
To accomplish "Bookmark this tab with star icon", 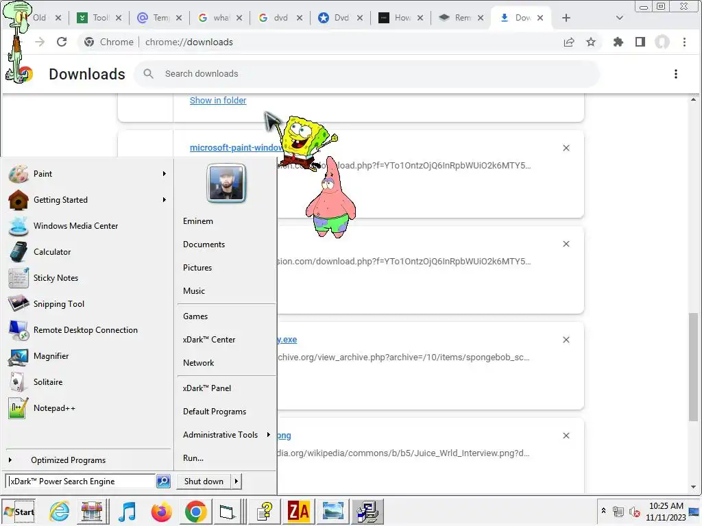I will point(591,42).
